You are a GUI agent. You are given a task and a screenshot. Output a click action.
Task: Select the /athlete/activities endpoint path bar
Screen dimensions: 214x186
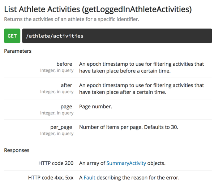[117, 36]
